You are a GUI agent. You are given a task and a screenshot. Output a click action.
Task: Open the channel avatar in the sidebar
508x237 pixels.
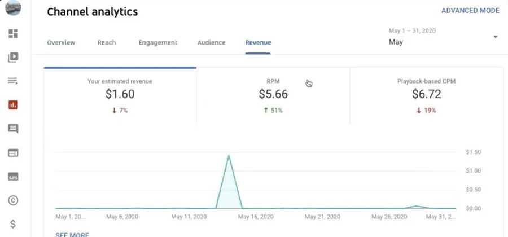point(13,8)
